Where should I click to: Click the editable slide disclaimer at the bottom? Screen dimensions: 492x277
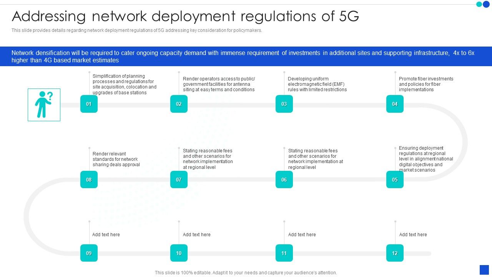[x=246, y=272]
